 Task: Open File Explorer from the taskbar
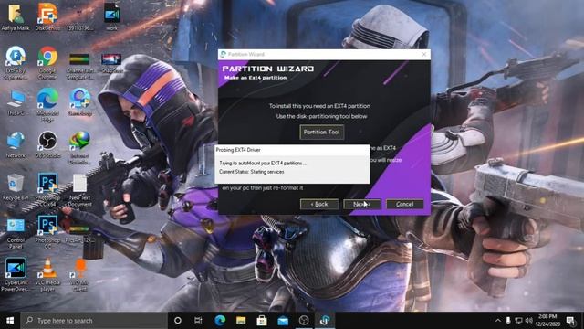(241, 321)
